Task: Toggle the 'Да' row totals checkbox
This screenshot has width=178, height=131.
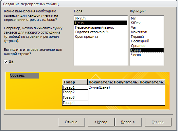Action: tap(6, 62)
